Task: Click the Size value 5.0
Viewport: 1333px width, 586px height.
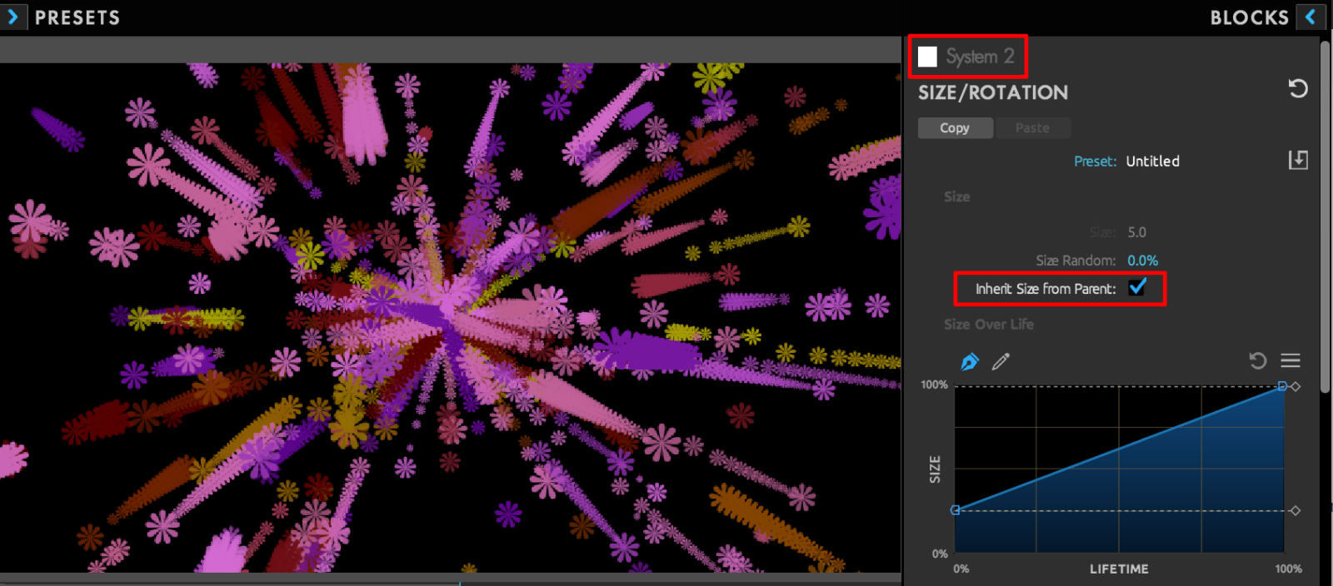Action: pos(1136,232)
